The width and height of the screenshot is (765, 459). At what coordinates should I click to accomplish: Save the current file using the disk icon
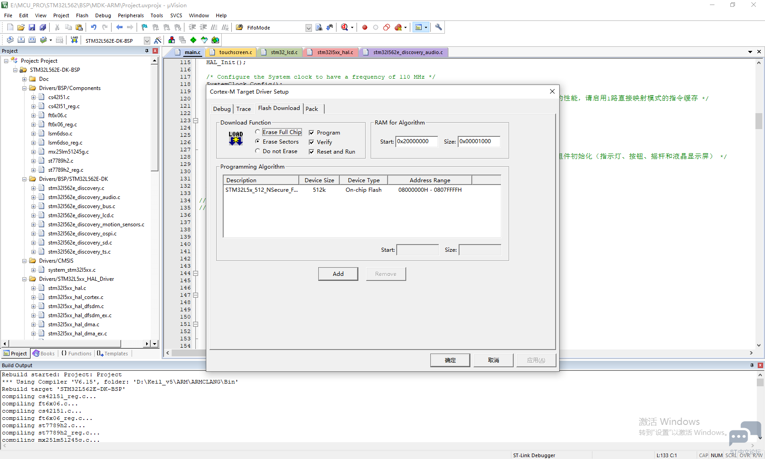[x=32, y=27]
